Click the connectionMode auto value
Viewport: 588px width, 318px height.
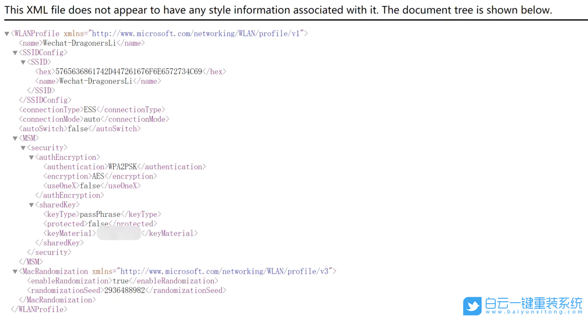click(92, 119)
